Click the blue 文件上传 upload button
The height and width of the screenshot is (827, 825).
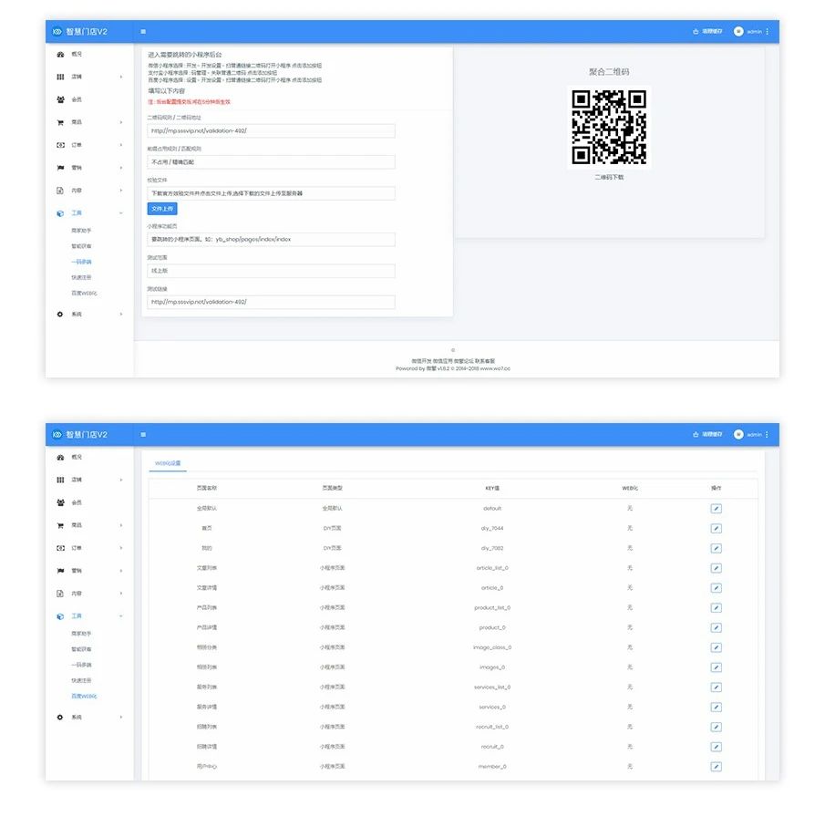(162, 209)
